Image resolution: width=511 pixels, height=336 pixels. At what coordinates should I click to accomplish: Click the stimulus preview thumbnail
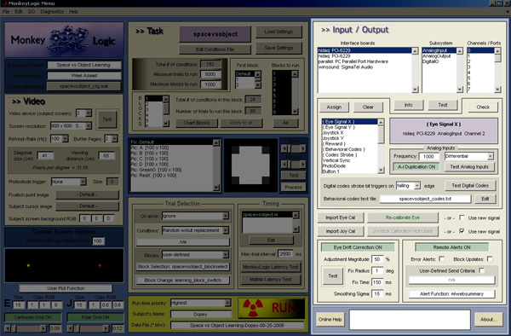coord(250,165)
